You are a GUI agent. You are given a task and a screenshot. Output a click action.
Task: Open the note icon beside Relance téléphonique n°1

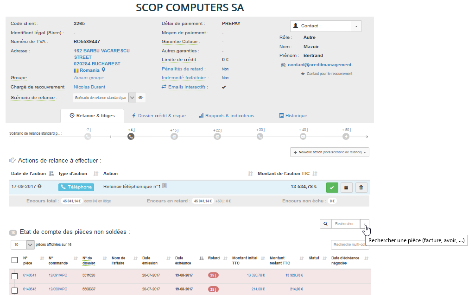tap(165, 186)
